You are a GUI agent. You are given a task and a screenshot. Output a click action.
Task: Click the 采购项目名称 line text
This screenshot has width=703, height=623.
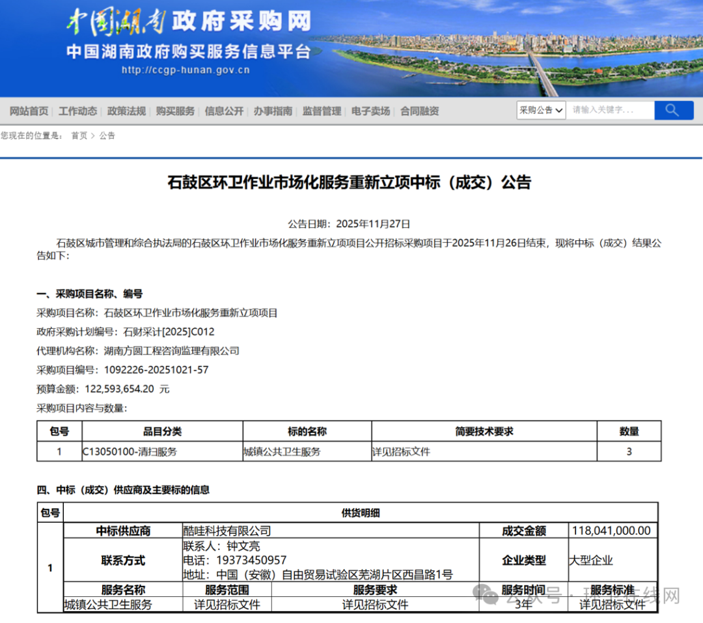157,313
